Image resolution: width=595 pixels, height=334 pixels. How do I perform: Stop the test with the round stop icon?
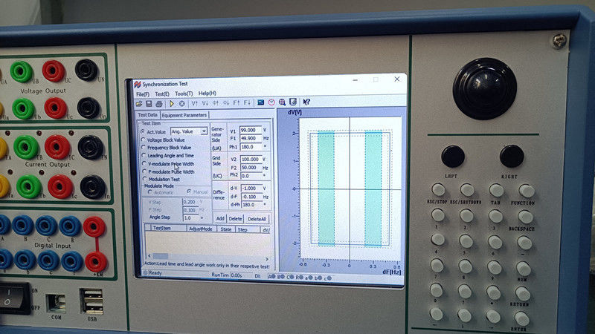pos(181,103)
